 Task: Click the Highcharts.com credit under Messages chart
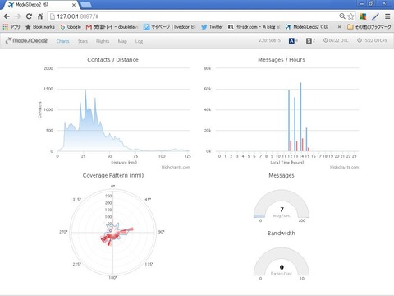tap(344, 167)
